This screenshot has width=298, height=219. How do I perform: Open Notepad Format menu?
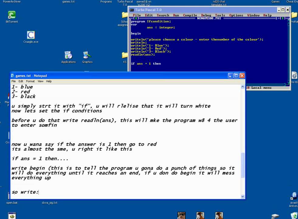click(x=30, y=81)
